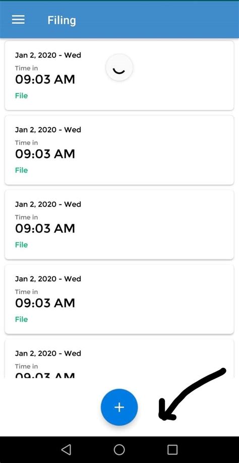The image size is (239, 463).
Task: Click File link in the second entry
Action: coord(21,170)
